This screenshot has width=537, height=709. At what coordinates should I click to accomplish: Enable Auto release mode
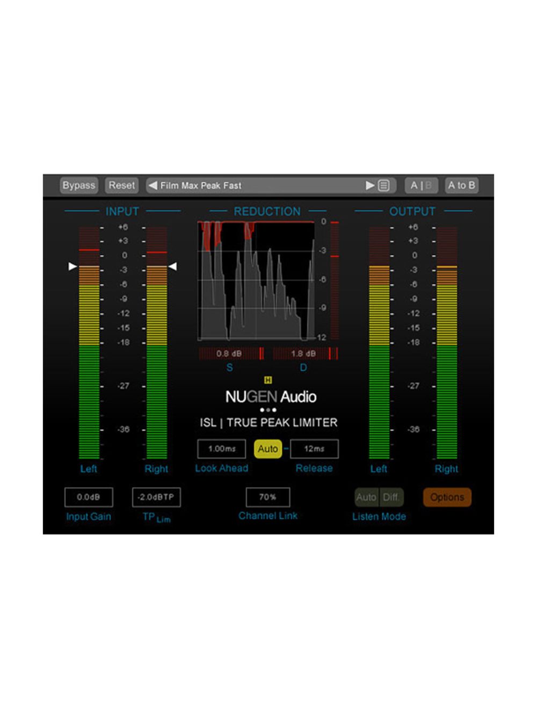tap(268, 449)
